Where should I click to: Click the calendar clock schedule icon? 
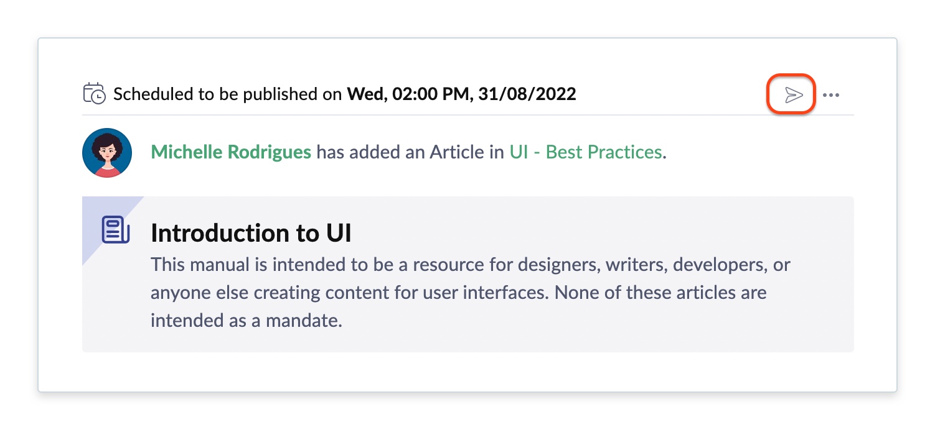tap(95, 94)
